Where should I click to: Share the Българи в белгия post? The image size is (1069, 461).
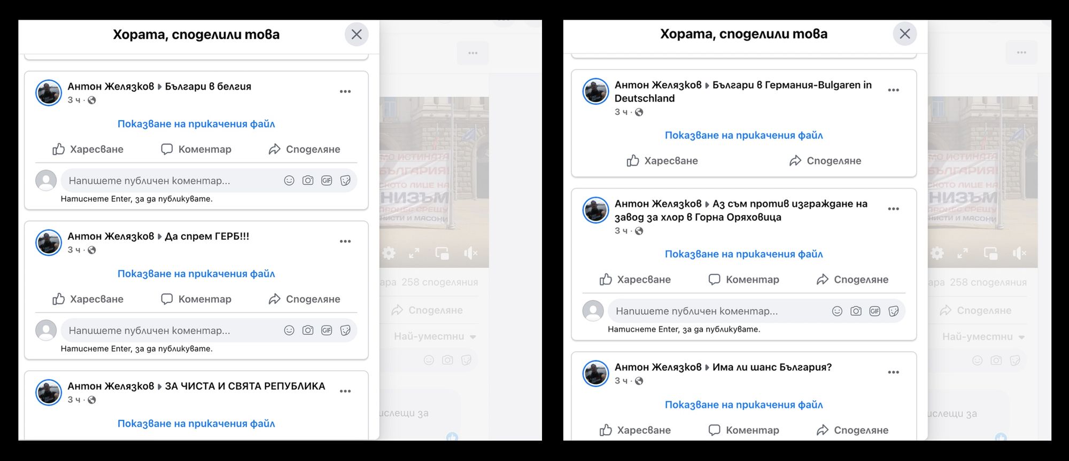tap(304, 150)
